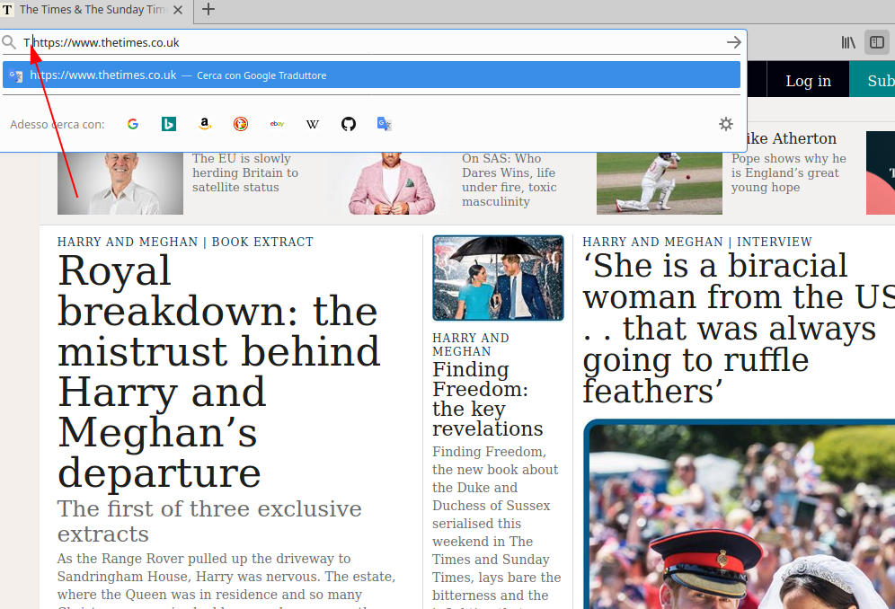
Task: Select the eBay search engine icon
Action: click(277, 124)
